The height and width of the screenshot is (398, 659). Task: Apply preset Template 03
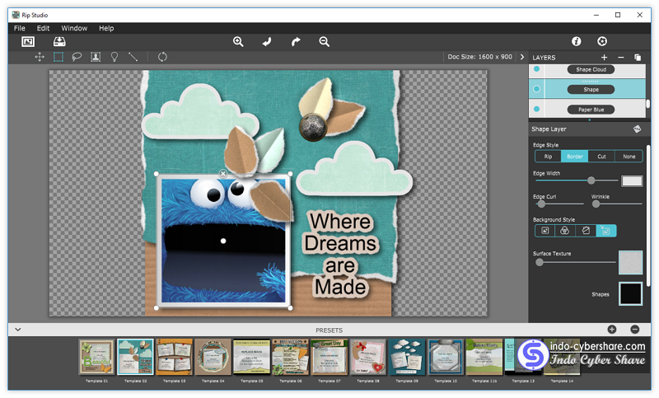point(174,358)
